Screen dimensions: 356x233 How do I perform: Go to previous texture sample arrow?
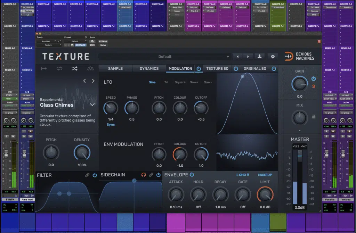[84, 81]
